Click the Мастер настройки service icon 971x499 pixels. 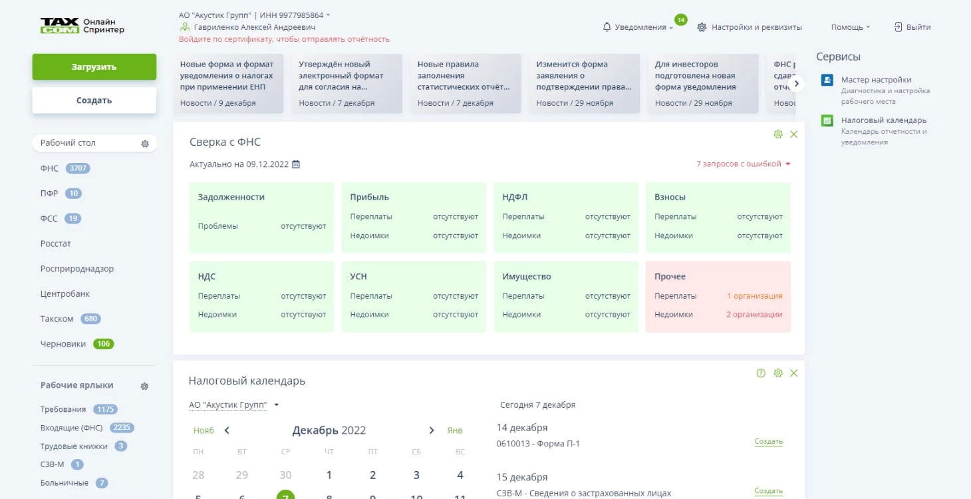tap(827, 81)
